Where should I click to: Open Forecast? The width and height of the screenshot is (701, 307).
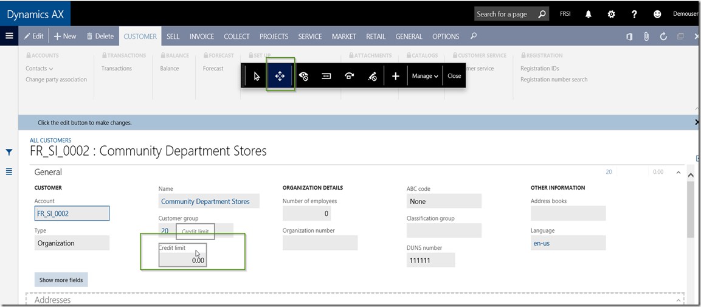pyautogui.click(x=213, y=68)
